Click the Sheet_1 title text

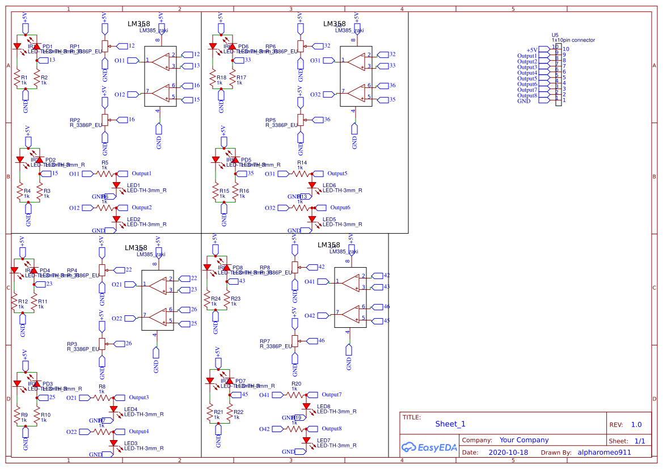(x=449, y=424)
